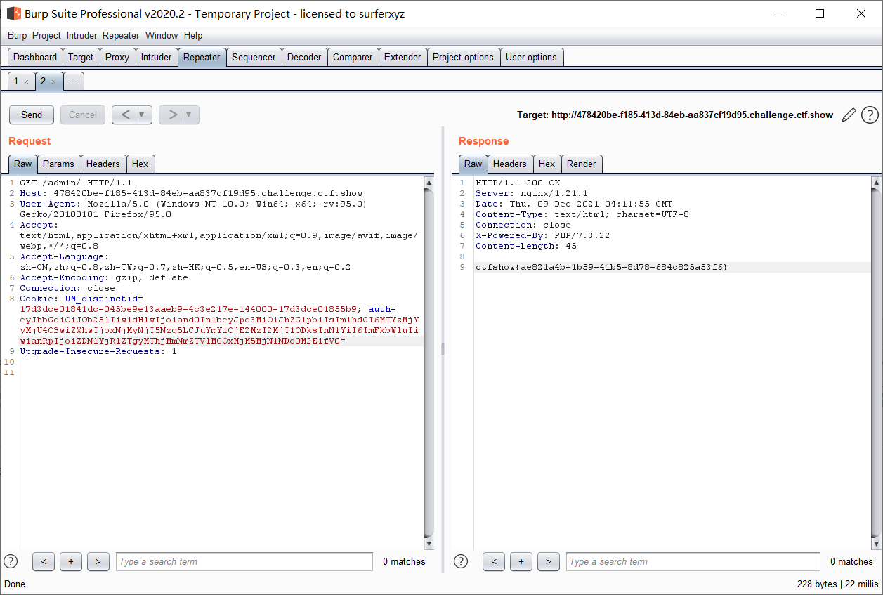Go to next match in request search
The image size is (883, 595).
98,561
